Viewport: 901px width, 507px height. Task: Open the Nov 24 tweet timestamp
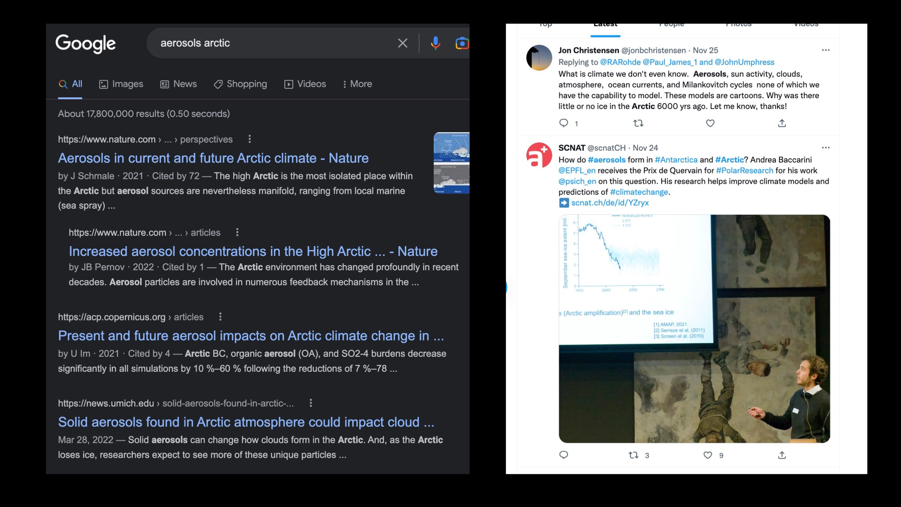645,148
